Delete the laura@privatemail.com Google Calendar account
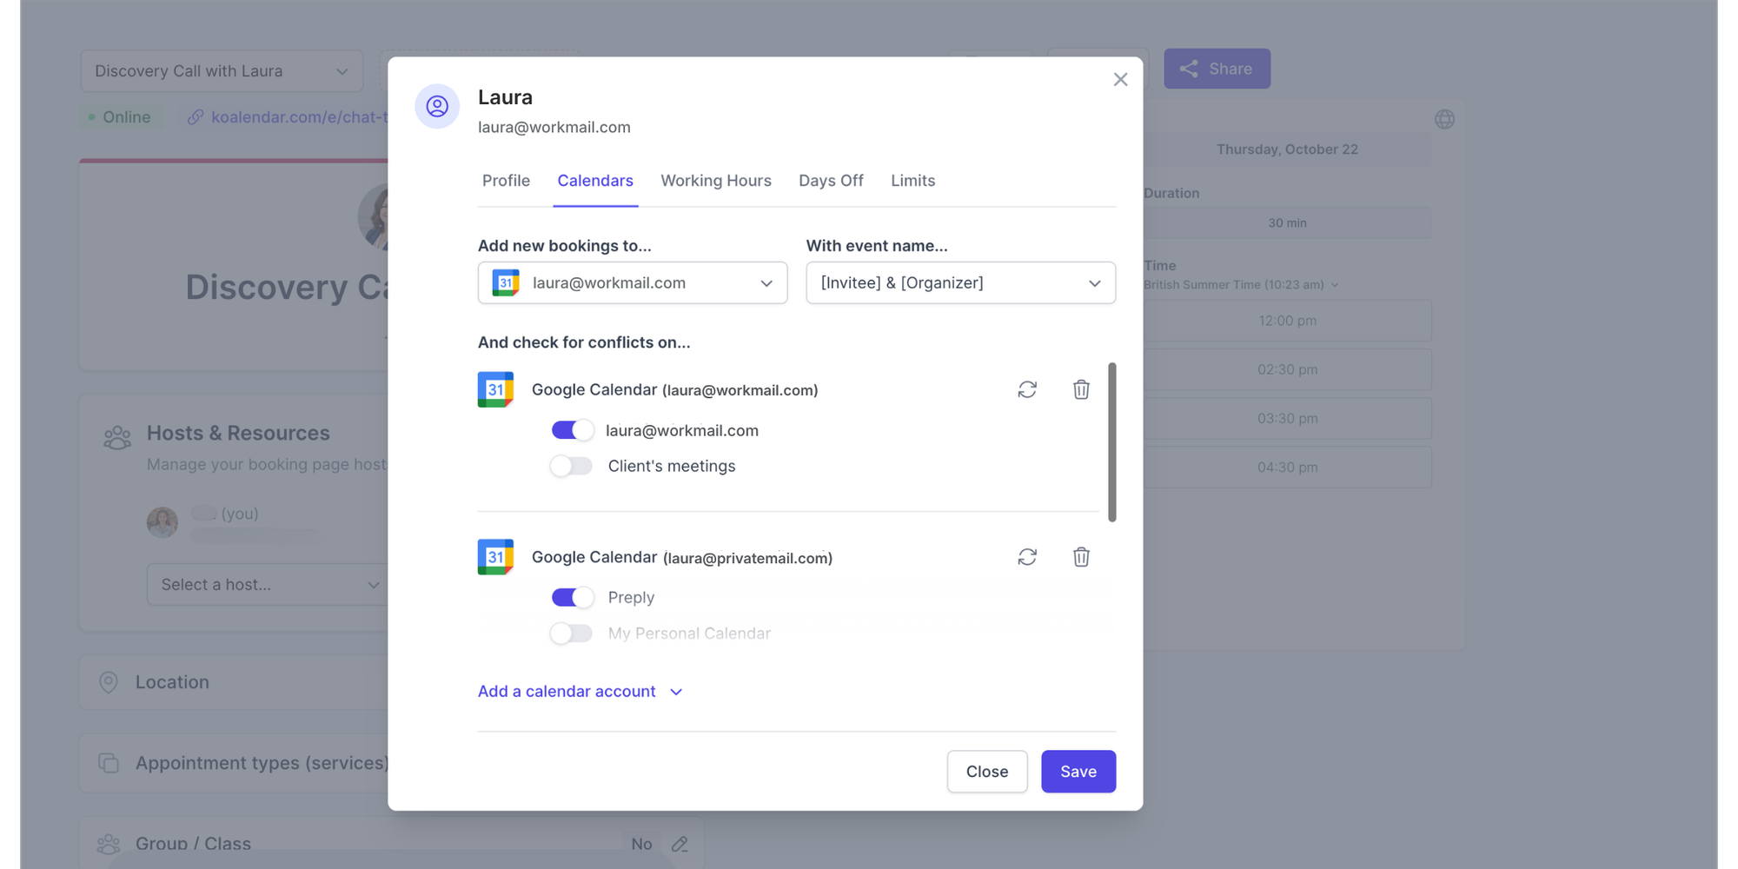 tap(1081, 557)
